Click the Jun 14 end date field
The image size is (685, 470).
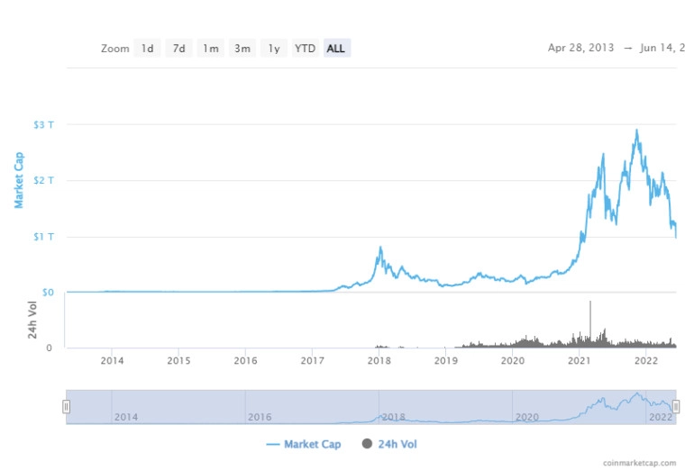[x=657, y=49]
